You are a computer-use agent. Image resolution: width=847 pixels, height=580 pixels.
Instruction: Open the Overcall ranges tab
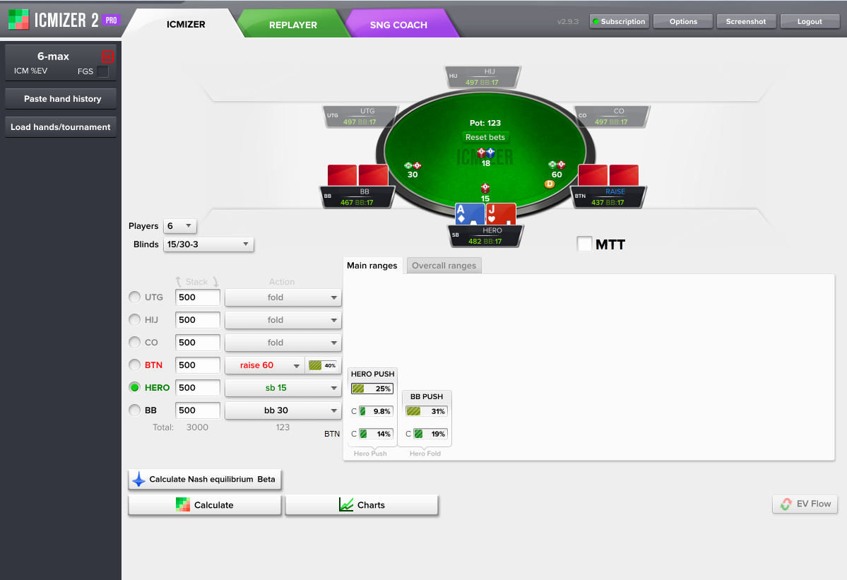444,265
